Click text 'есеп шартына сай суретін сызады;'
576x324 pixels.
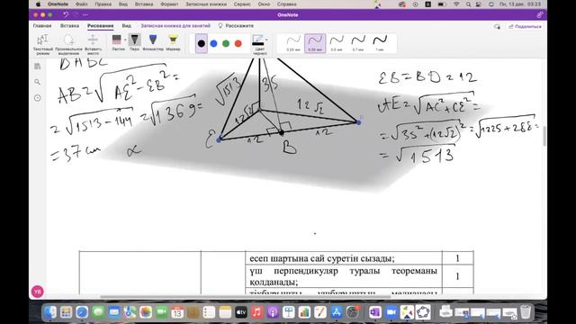322,258
